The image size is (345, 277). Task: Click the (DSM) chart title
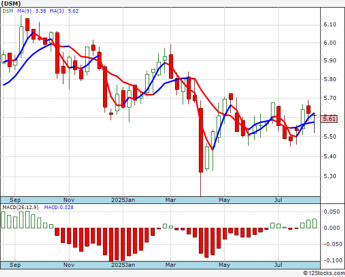tap(11, 4)
